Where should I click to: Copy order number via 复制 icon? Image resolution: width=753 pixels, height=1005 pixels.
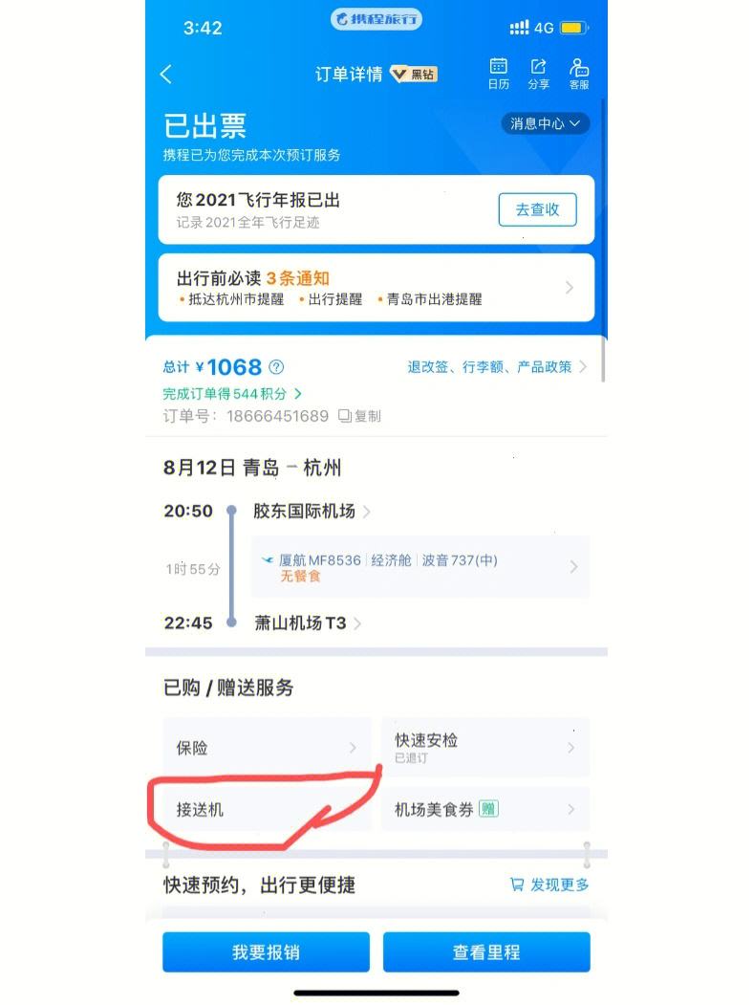(345, 416)
